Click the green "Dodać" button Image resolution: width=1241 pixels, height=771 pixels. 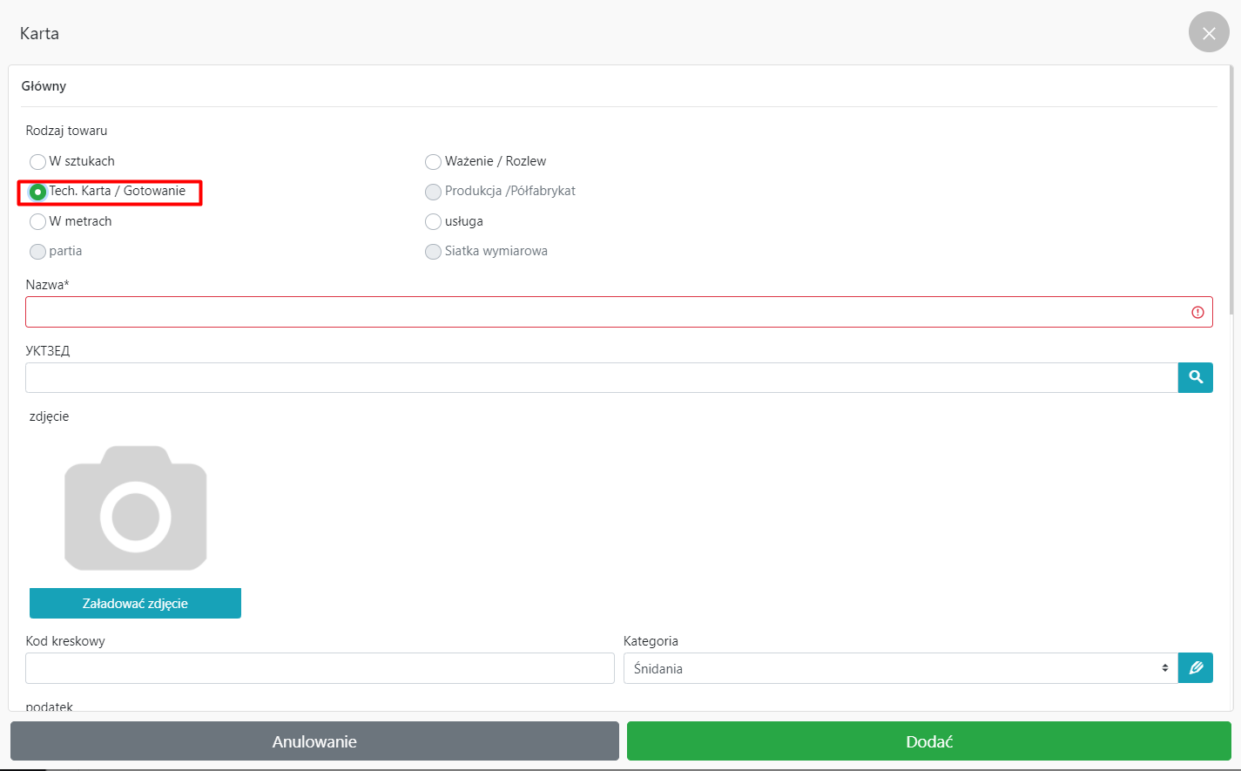[x=928, y=741]
